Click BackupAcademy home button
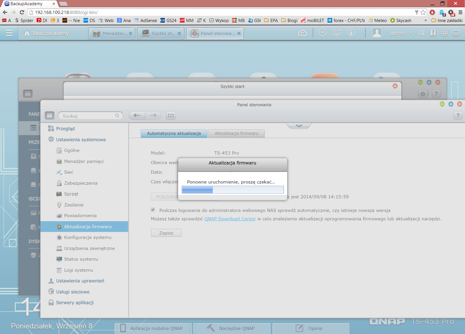465x334 pixels. pos(47,33)
